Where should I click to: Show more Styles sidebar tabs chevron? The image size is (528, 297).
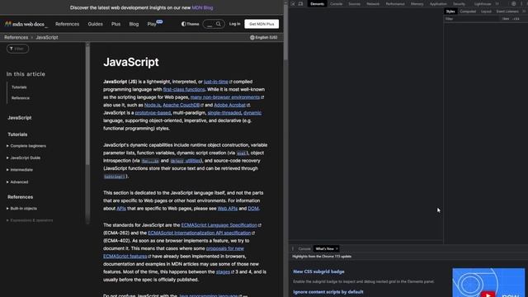pos(524,12)
